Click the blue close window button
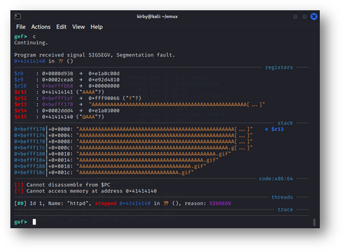Image resolution: width=343 pixels, height=252 pixels. click(314, 16)
